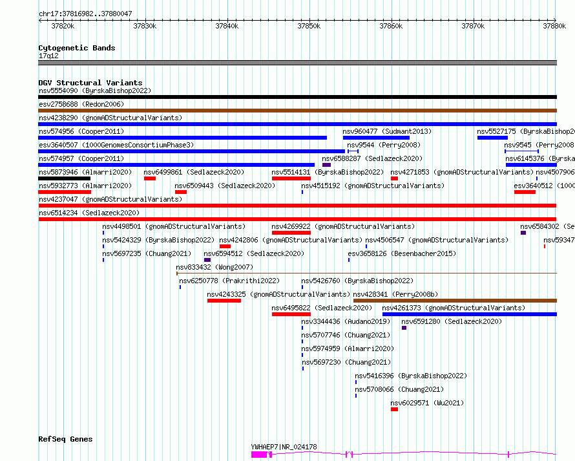Click the 37870k ruler position
Image resolution: width=575 pixels, height=461 pixels.
pyautogui.click(x=473, y=26)
